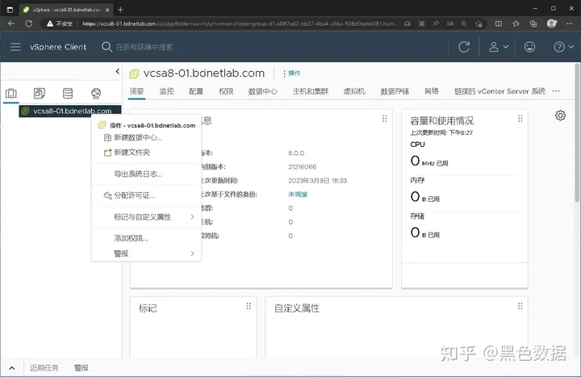This screenshot has height=377, width=581.
Task: Open the vSphere Client hamburger menu
Action: (15, 47)
